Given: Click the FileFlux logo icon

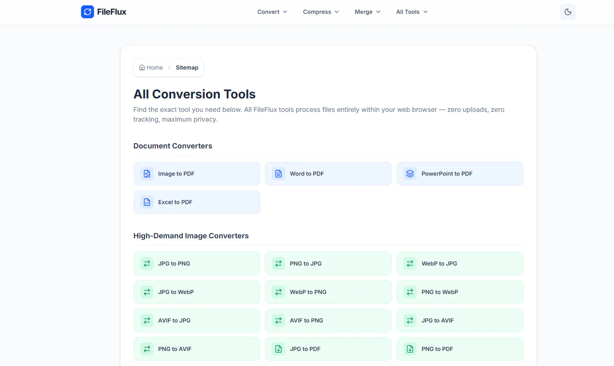Looking at the screenshot, I should point(88,12).
